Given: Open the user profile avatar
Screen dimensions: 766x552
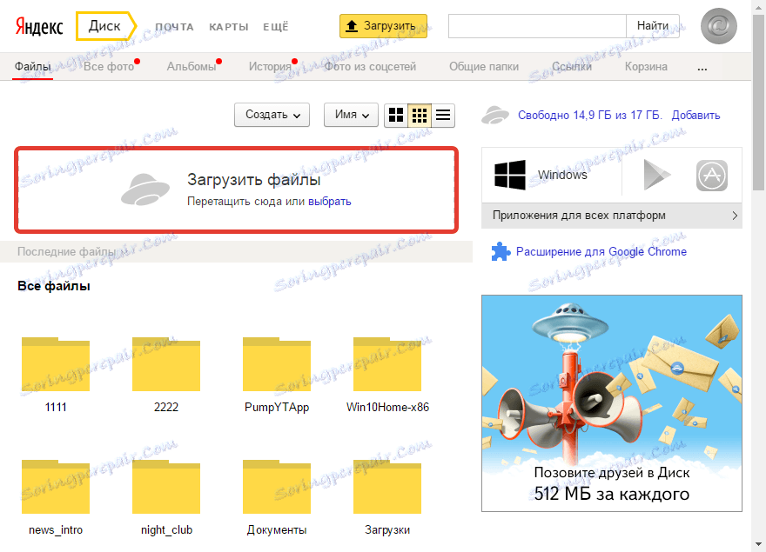Looking at the screenshot, I should pos(718,26).
